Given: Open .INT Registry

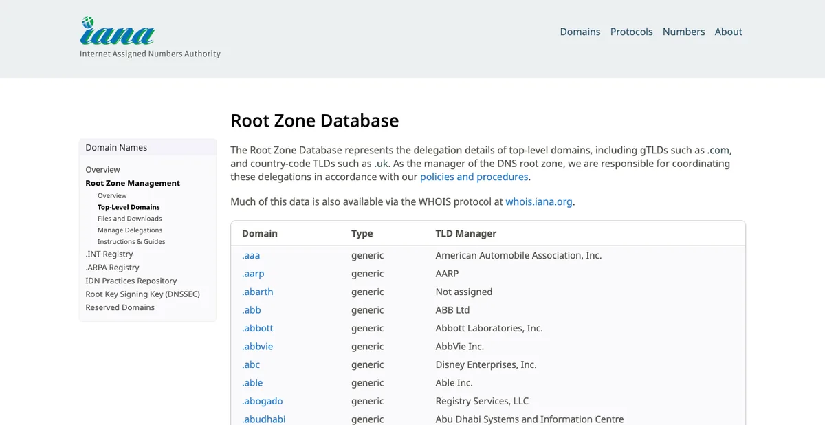Looking at the screenshot, I should coord(109,254).
